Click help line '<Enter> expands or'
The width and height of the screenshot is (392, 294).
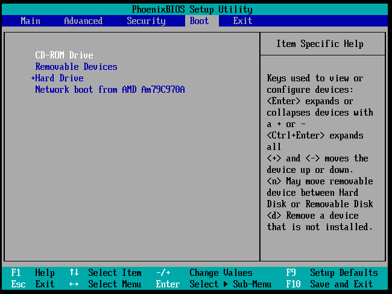point(310,101)
